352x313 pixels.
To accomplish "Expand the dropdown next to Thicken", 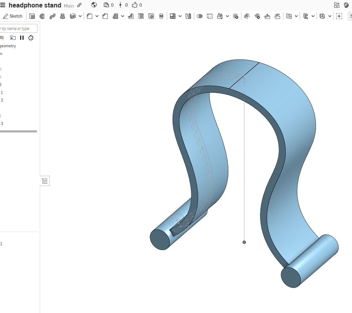I will pyautogui.click(x=80, y=16).
